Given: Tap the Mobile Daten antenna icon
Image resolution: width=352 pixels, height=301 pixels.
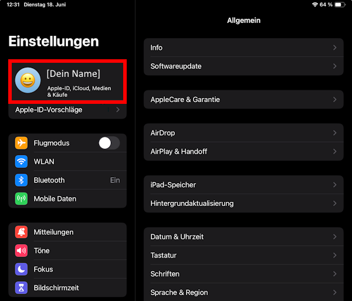Looking at the screenshot, I should tap(21, 199).
